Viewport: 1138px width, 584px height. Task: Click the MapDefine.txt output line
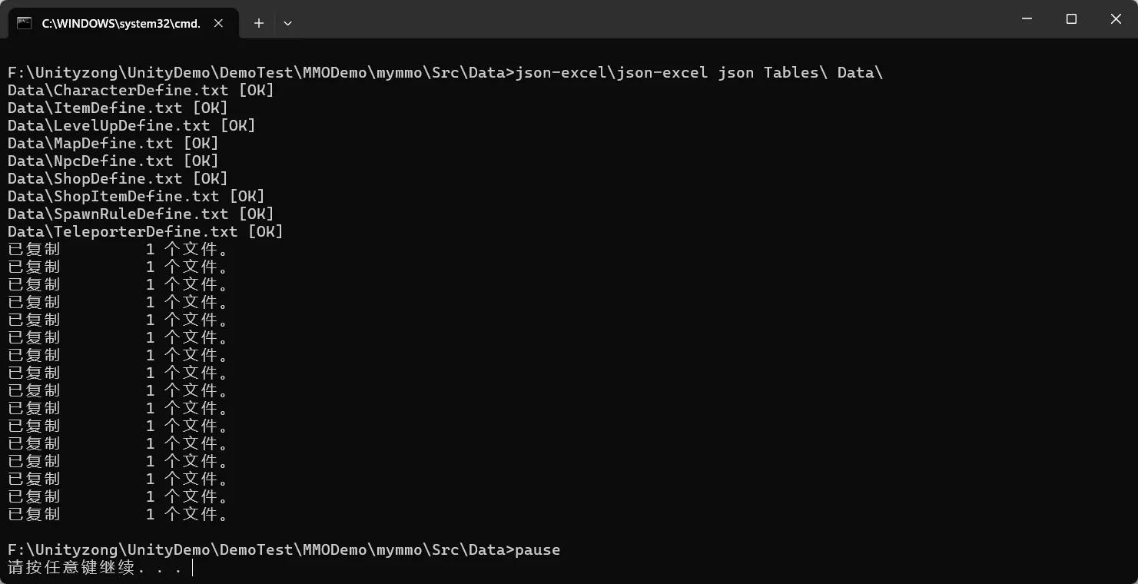point(113,144)
